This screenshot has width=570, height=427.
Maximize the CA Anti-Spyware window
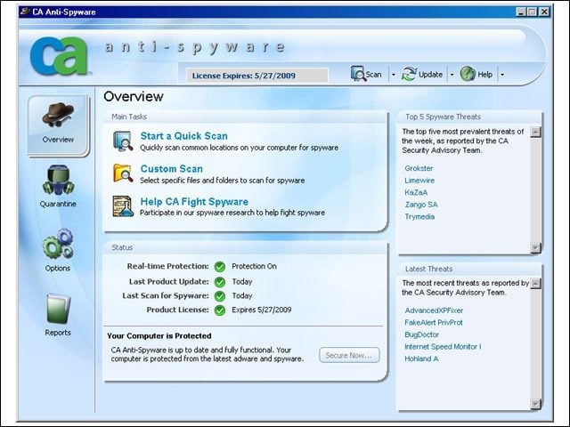533,12
